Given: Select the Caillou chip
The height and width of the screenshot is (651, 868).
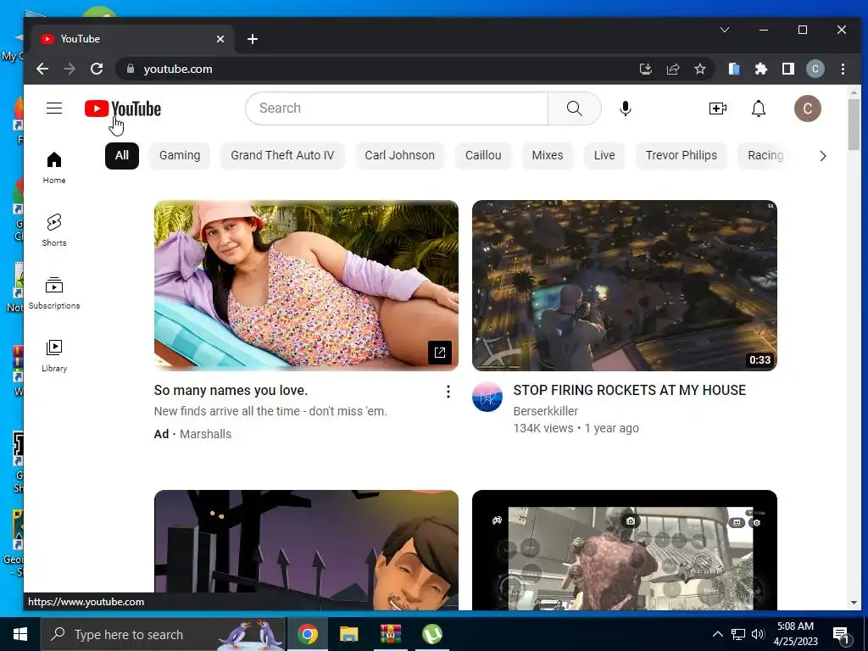Looking at the screenshot, I should pyautogui.click(x=483, y=156).
